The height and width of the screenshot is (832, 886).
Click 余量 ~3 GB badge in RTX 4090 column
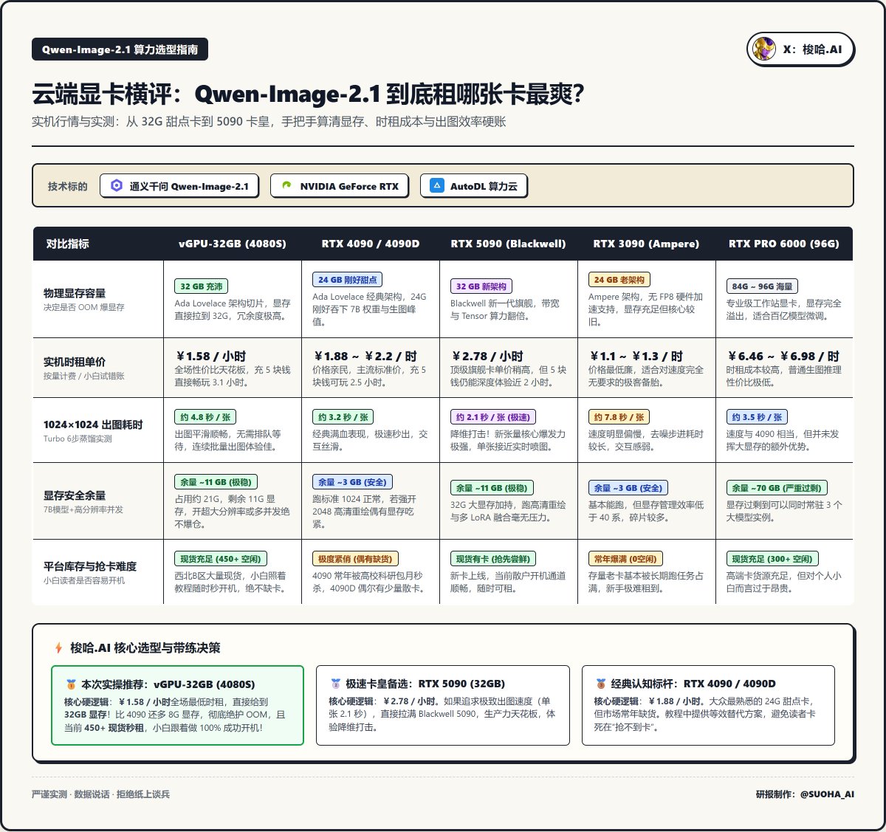pyautogui.click(x=352, y=482)
